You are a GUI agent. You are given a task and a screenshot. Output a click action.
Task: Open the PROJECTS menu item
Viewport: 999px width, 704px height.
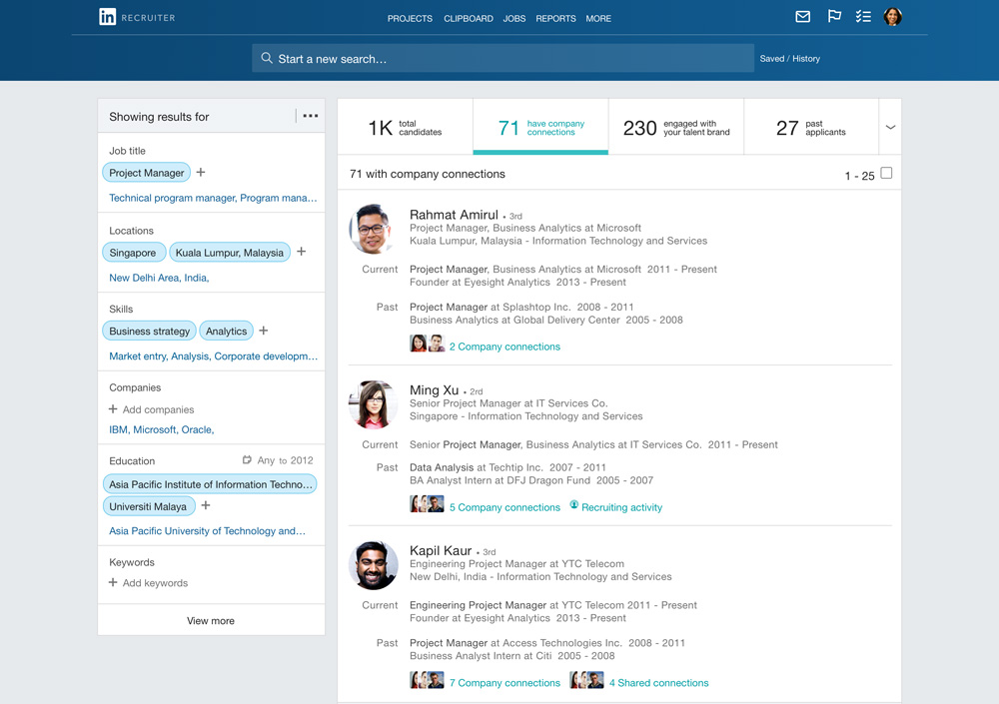[x=410, y=18]
